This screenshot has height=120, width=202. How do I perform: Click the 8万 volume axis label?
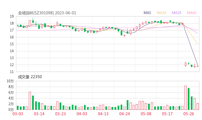click(11, 87)
